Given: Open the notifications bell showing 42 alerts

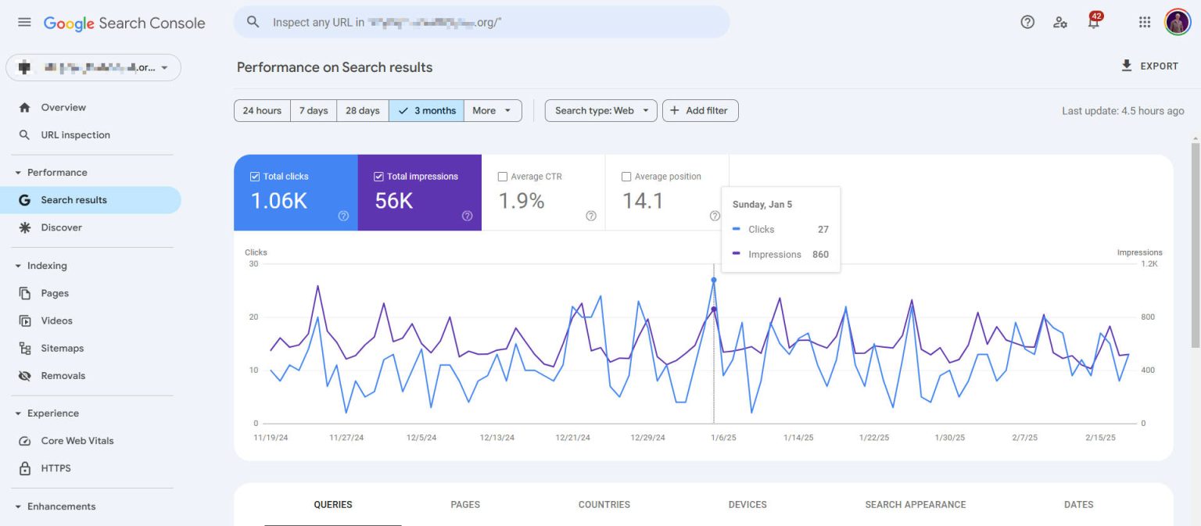Looking at the screenshot, I should pos(1093,23).
